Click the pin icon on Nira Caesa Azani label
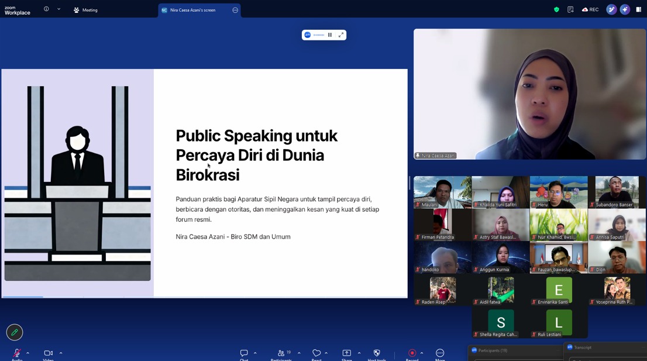The width and height of the screenshot is (647, 361). (418, 156)
